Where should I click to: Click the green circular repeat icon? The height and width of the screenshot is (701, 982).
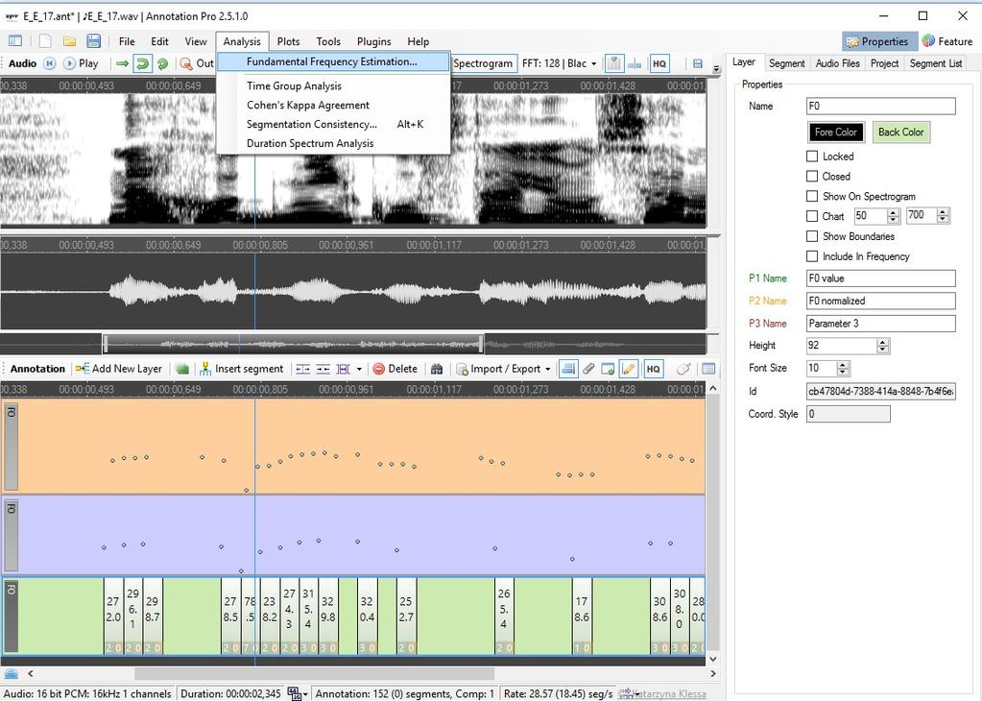click(x=162, y=63)
